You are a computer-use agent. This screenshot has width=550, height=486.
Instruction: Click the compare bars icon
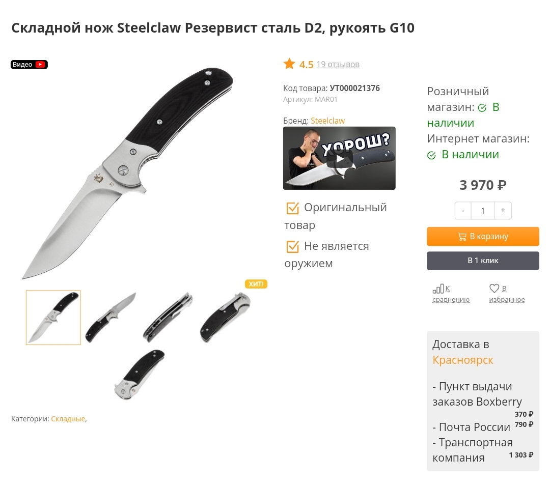pos(438,289)
